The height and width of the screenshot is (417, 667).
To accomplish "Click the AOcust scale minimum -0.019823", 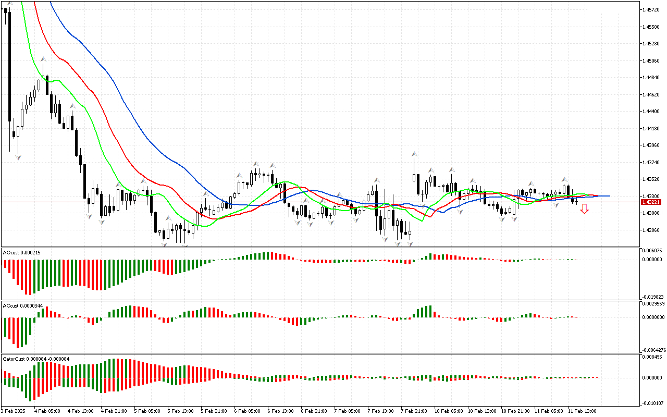I will click(x=652, y=297).
